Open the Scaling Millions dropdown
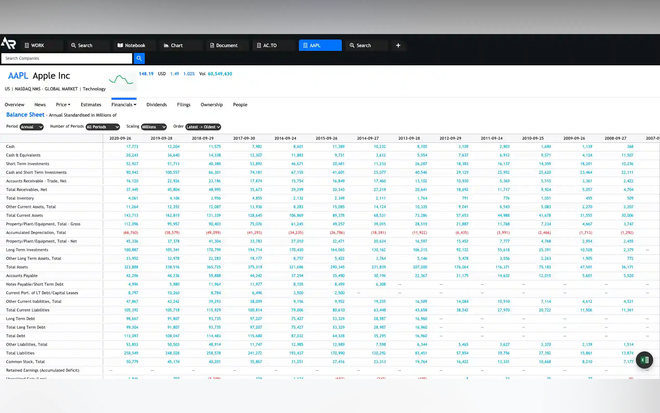The image size is (660, 413). (x=154, y=127)
